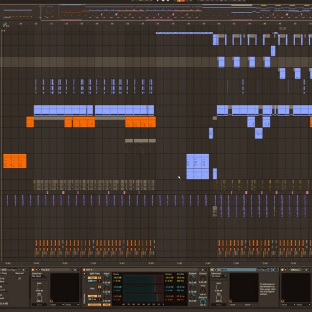Click hot-swap icon on highlighted plug-in device
Image resolution: width=312 pixels, height=312 pixels.
(x=270, y=270)
